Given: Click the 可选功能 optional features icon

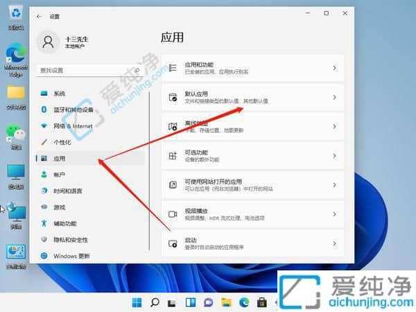Looking at the screenshot, I should tap(173, 156).
